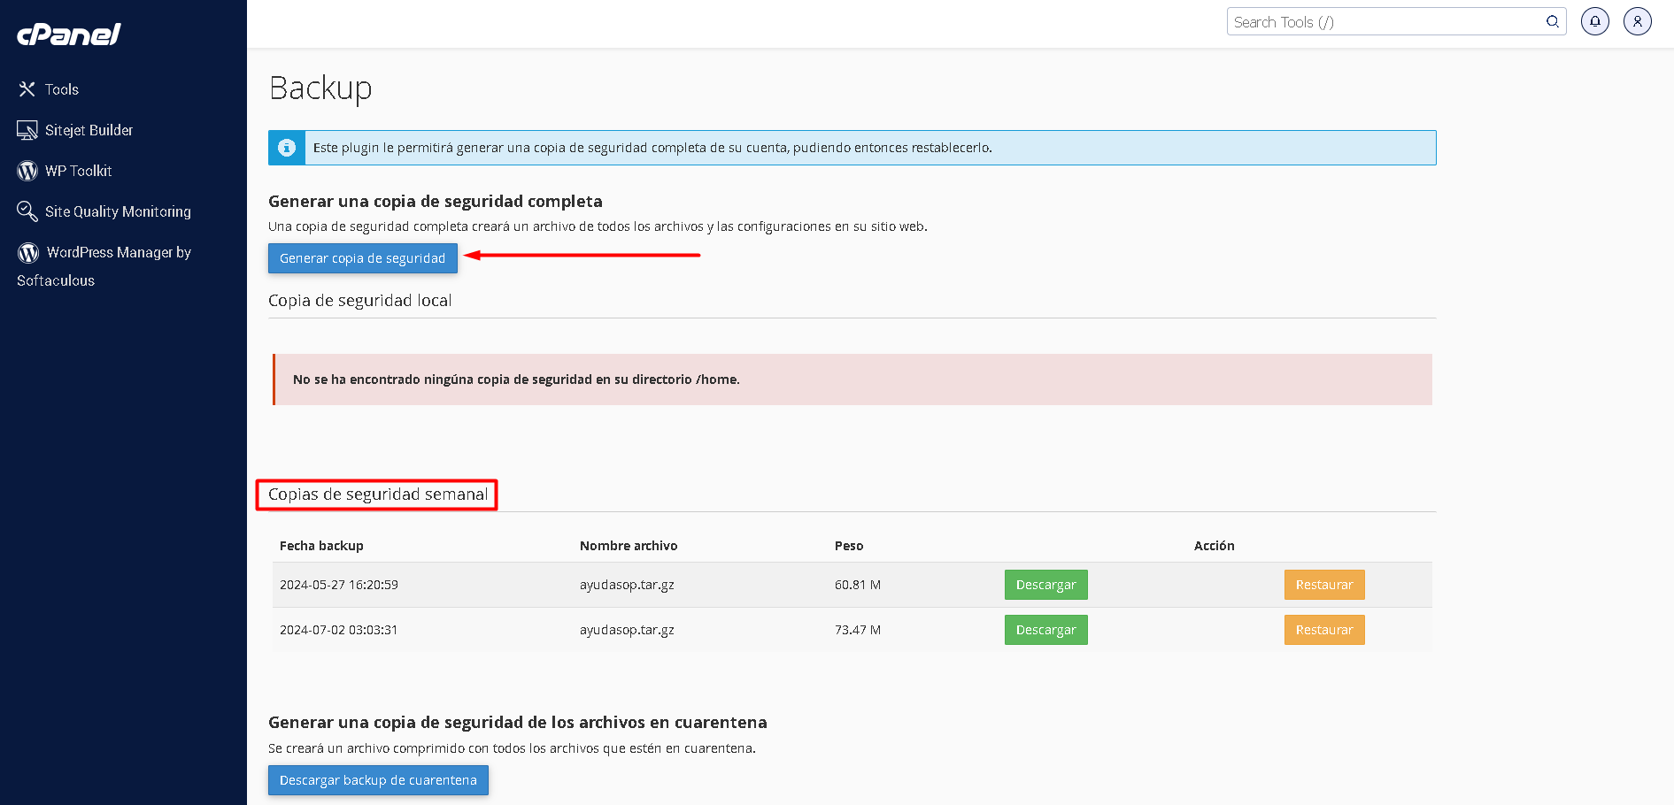The image size is (1674, 805).
Task: Click ayudasop.tar.gz in the 73.47 M row
Action: pos(627,630)
